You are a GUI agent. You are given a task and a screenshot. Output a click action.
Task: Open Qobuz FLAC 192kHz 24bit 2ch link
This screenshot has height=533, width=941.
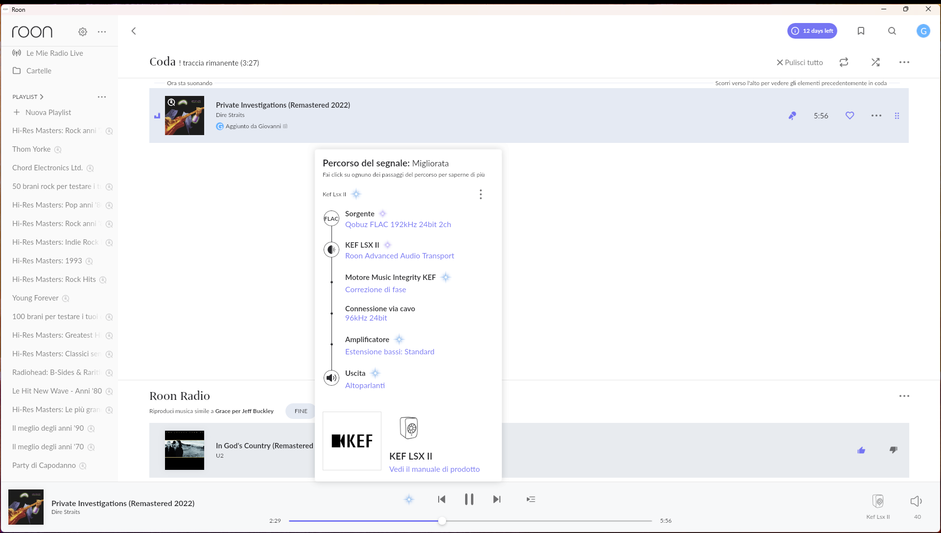398,224
